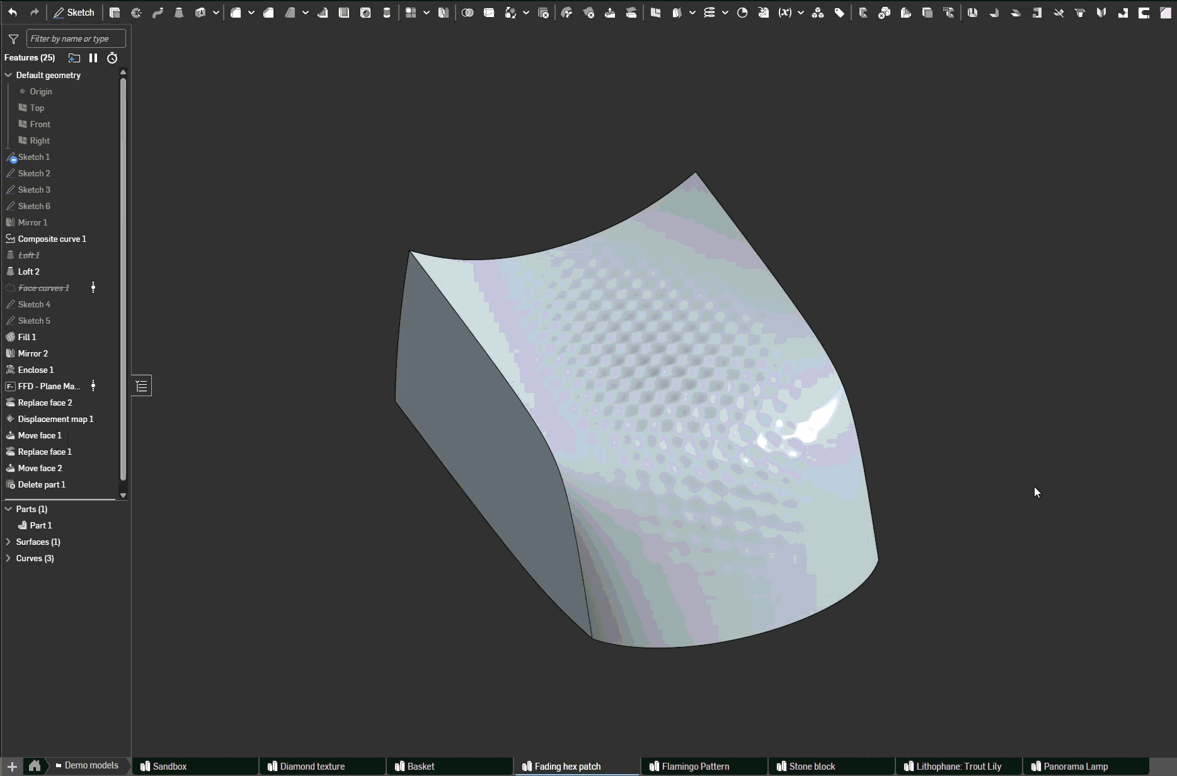1177x776 pixels.
Task: Select the Displacement map 1 feature
Action: point(55,419)
